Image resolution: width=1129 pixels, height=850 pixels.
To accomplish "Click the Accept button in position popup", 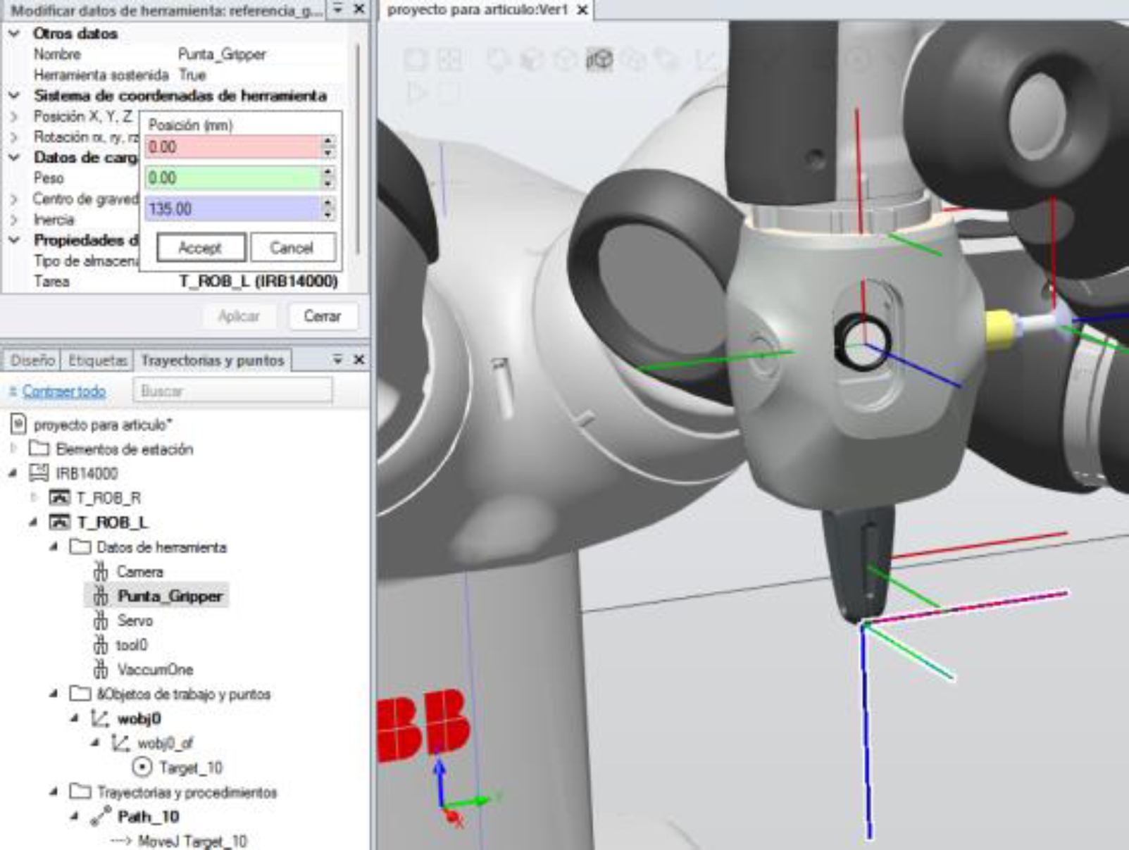I will (x=201, y=248).
